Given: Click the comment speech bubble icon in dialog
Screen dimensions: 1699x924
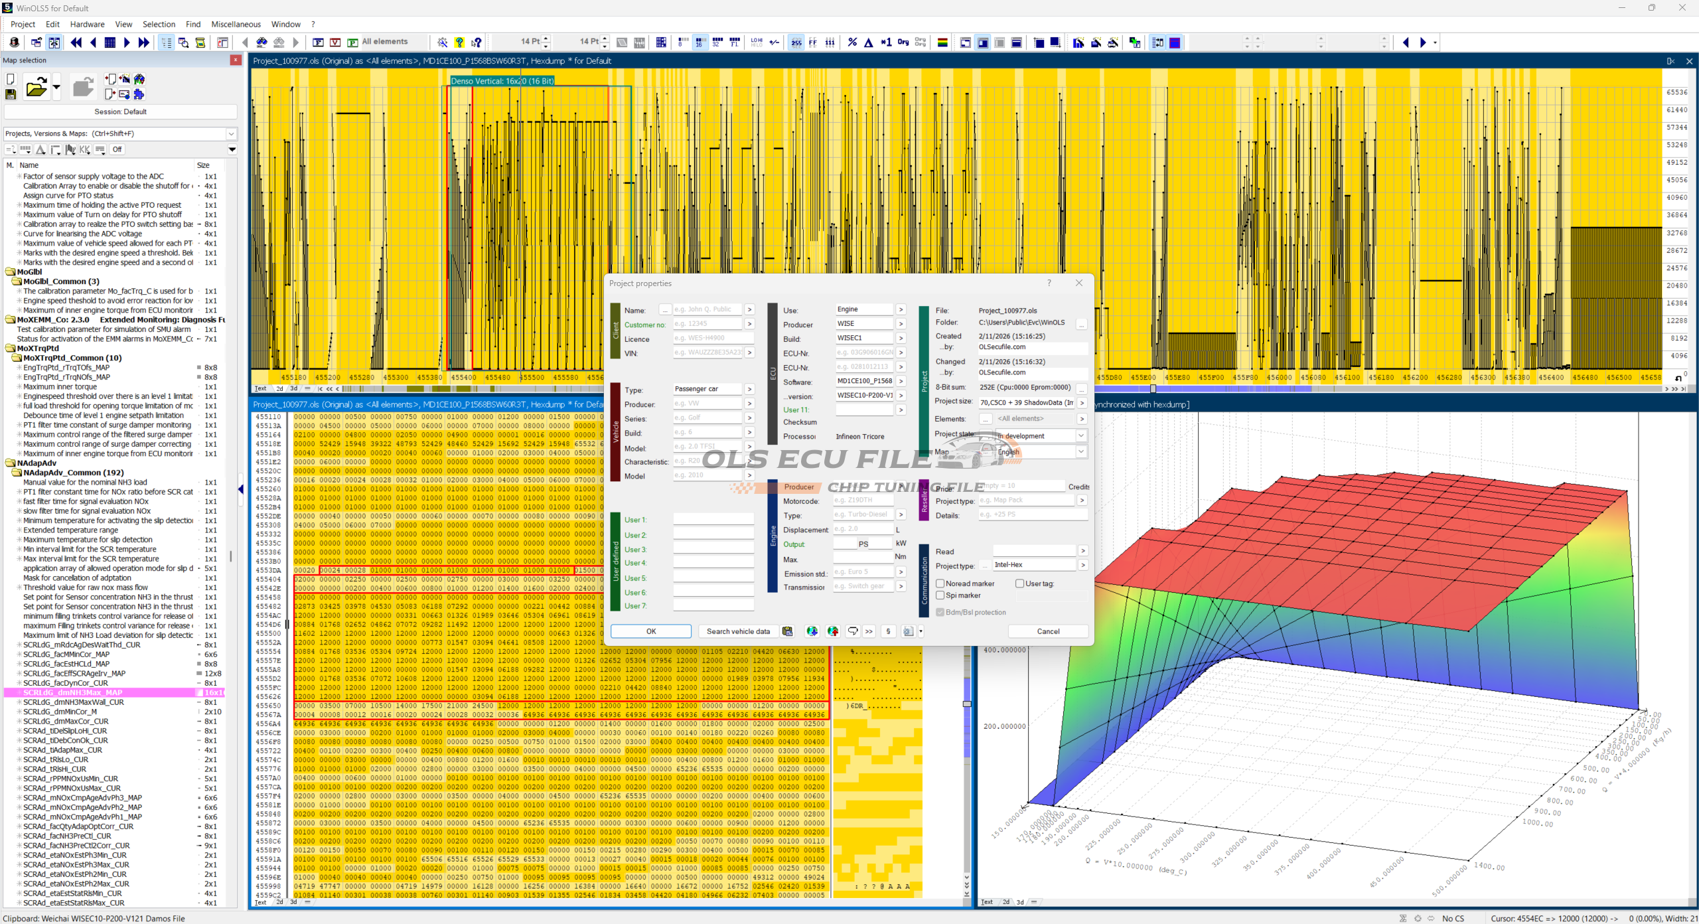Looking at the screenshot, I should tap(853, 631).
